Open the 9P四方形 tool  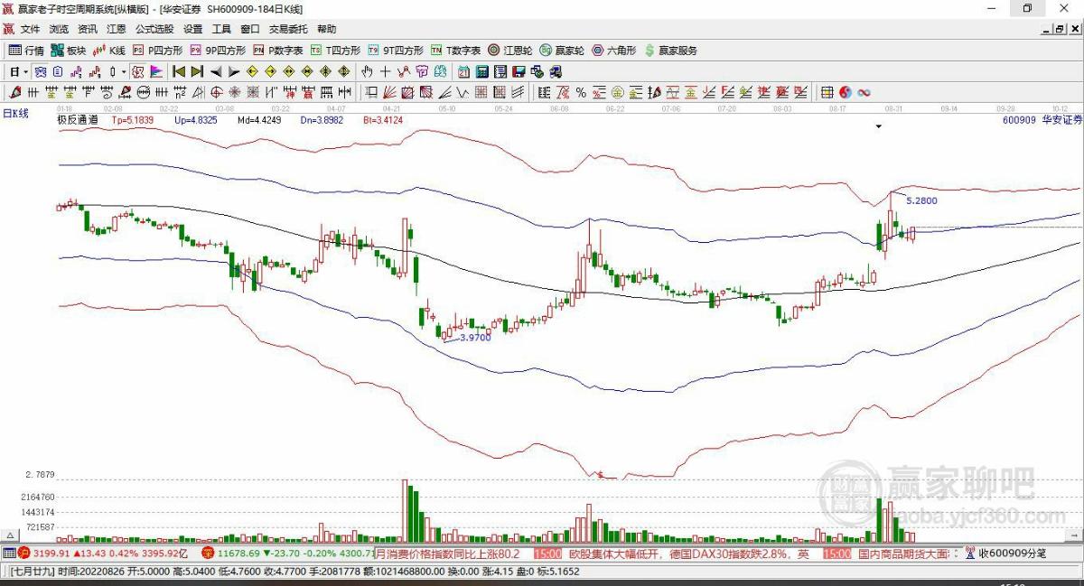point(218,51)
